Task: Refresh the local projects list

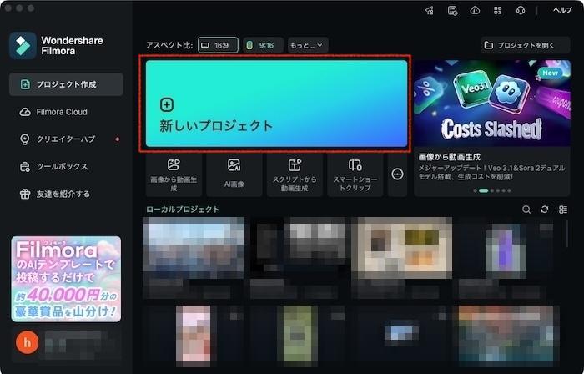Action: (545, 210)
